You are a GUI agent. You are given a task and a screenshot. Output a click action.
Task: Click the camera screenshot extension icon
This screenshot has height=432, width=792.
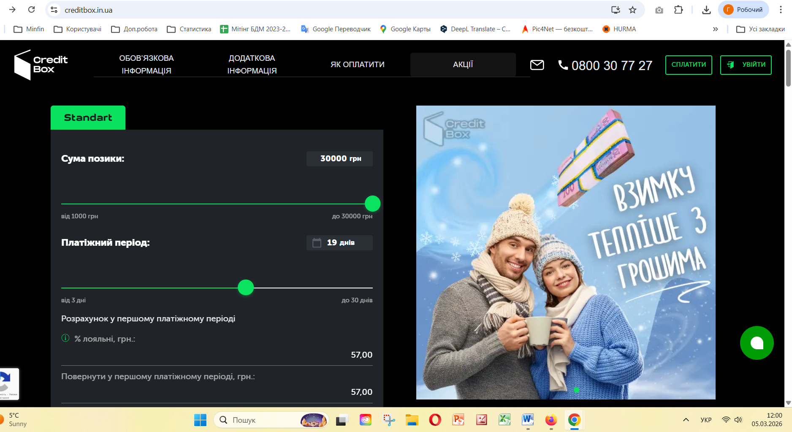[x=659, y=10]
